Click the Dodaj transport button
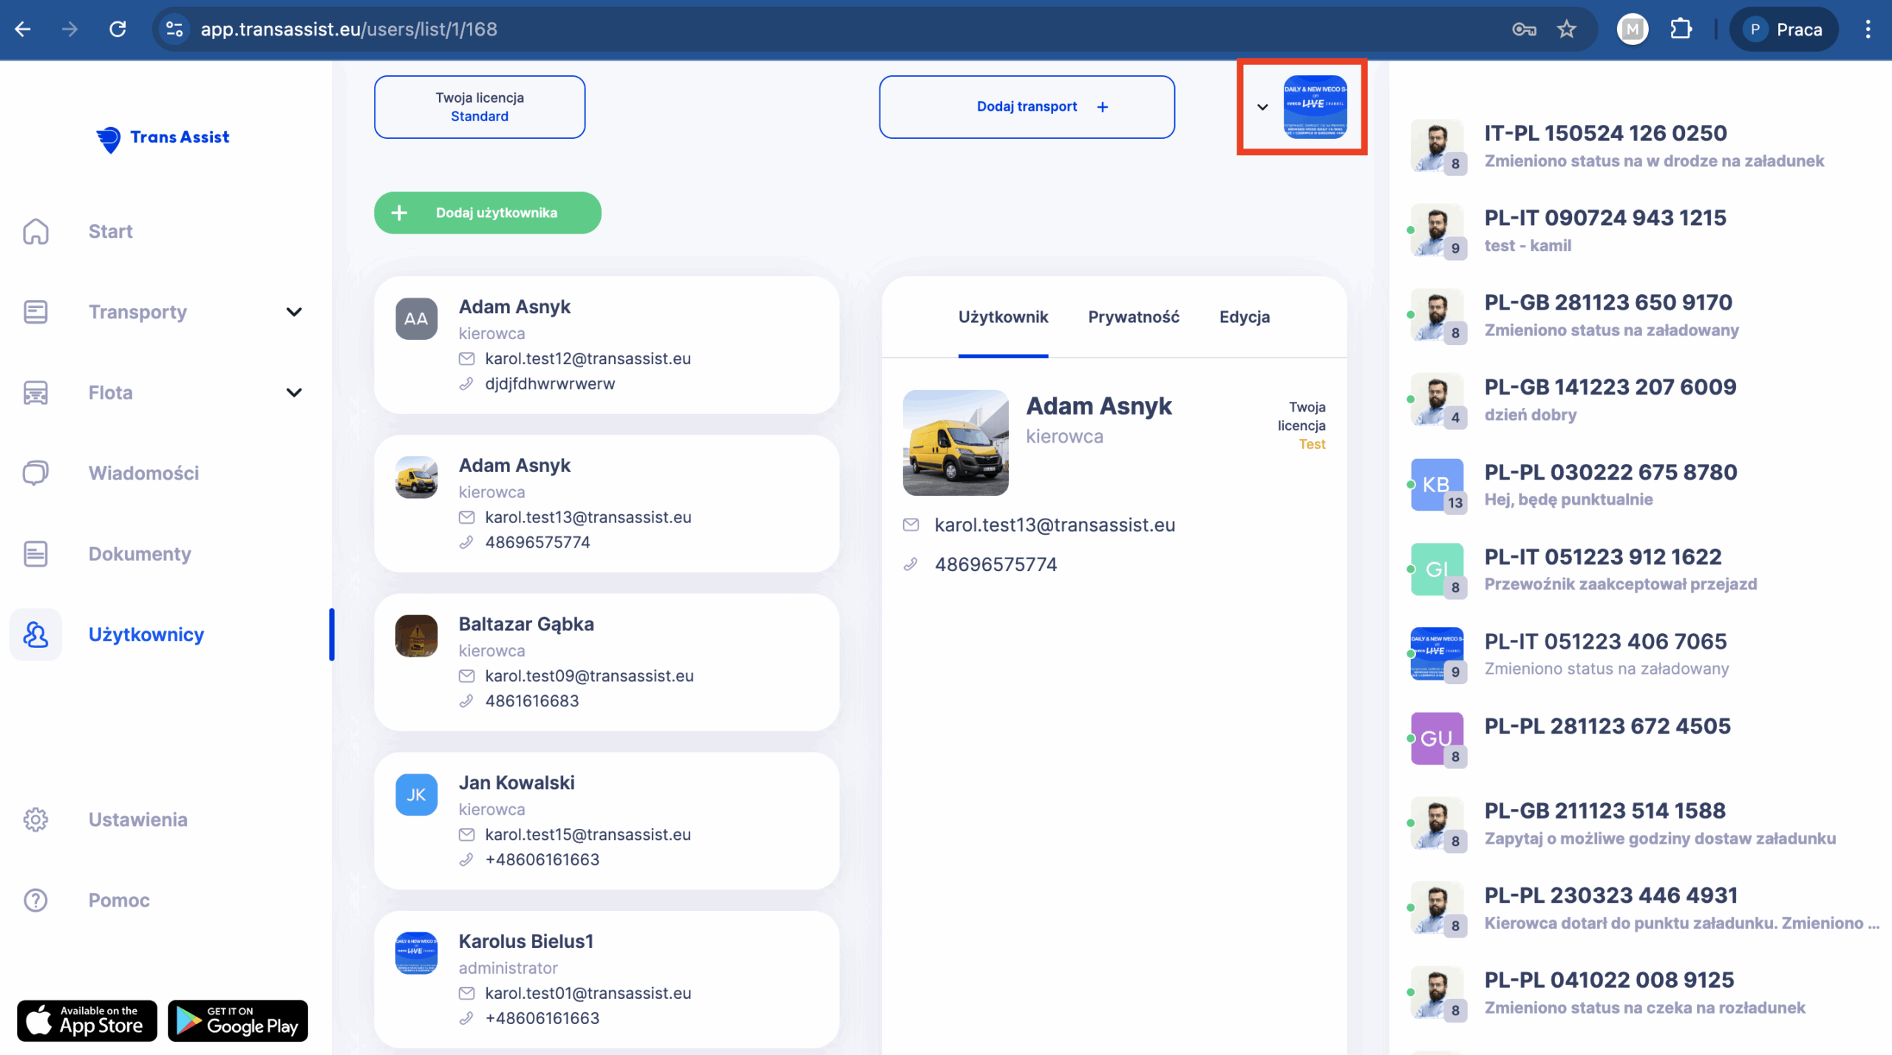 click(1027, 107)
